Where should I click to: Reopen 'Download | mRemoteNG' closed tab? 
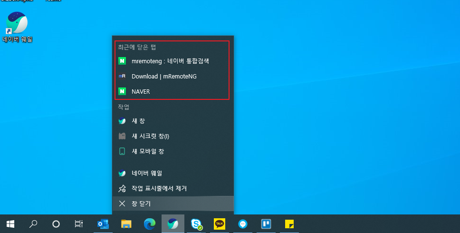point(173,76)
